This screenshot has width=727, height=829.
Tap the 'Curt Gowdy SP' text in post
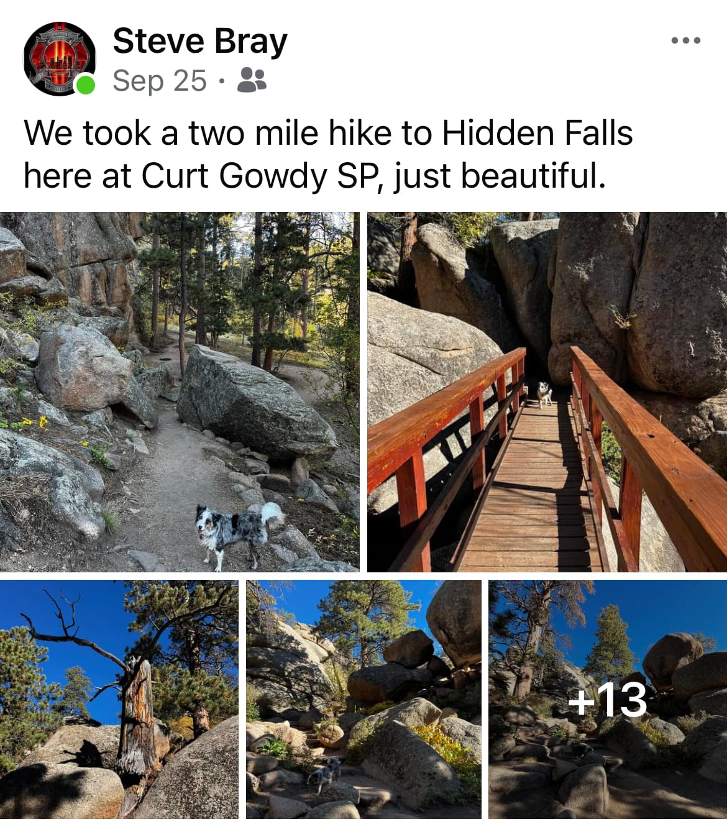point(259,176)
